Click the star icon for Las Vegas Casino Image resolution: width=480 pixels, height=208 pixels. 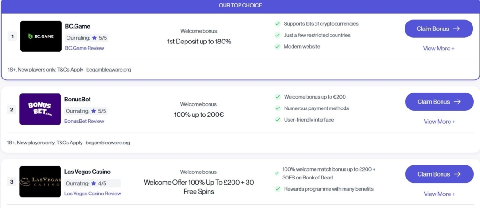pos(94,184)
